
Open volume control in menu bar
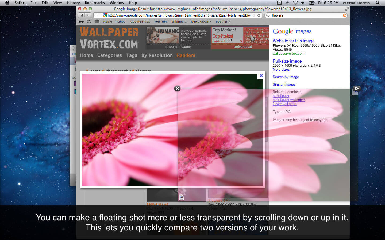(303, 3)
